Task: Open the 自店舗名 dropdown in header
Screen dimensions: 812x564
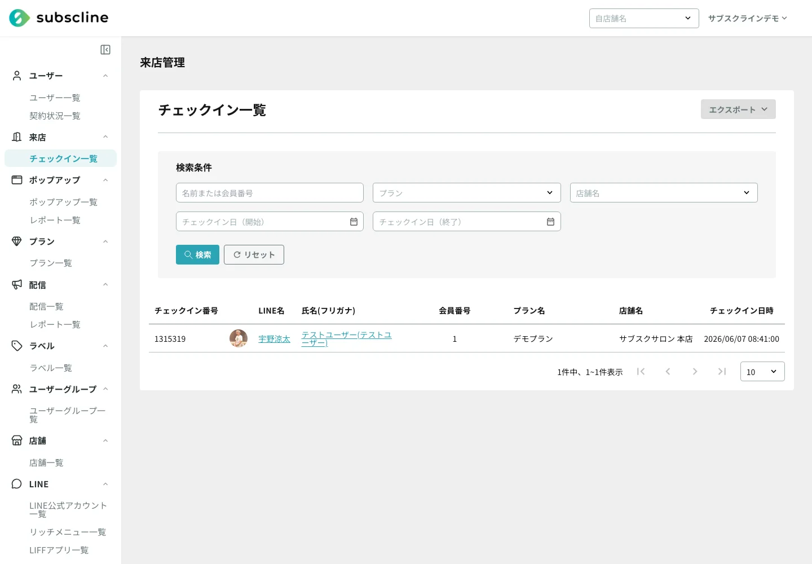Action: [x=644, y=18]
